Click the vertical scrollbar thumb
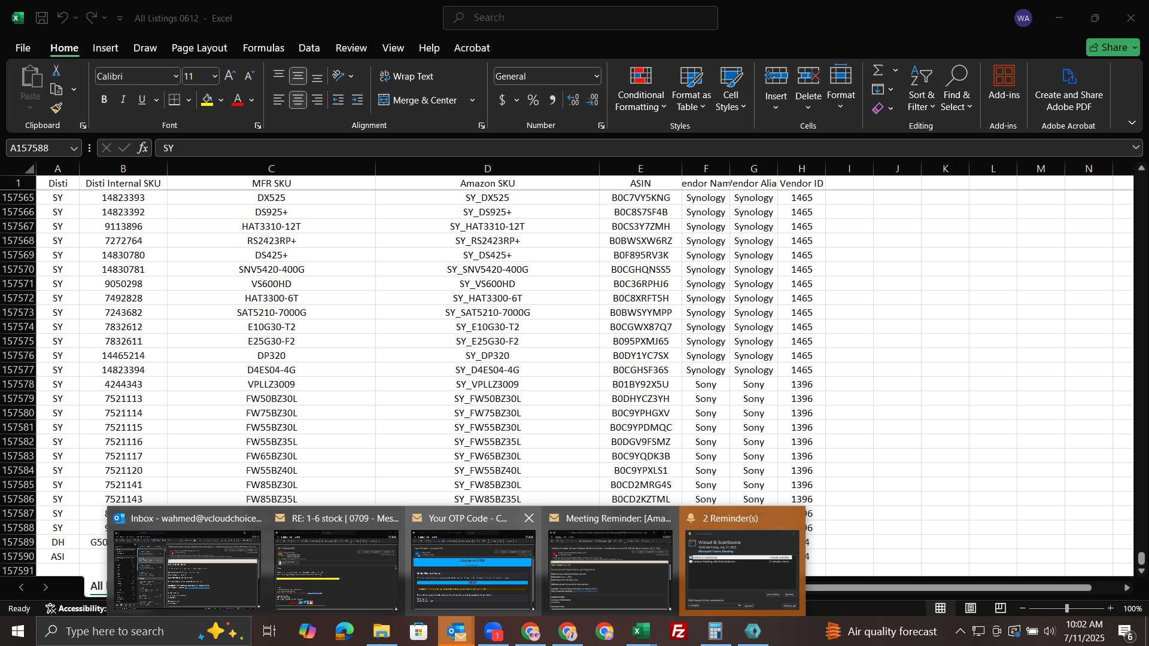The height and width of the screenshot is (646, 1149). coord(1141,558)
